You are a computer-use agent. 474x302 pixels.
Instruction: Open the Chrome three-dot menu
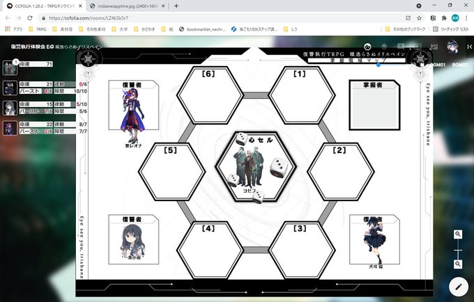[466, 18]
